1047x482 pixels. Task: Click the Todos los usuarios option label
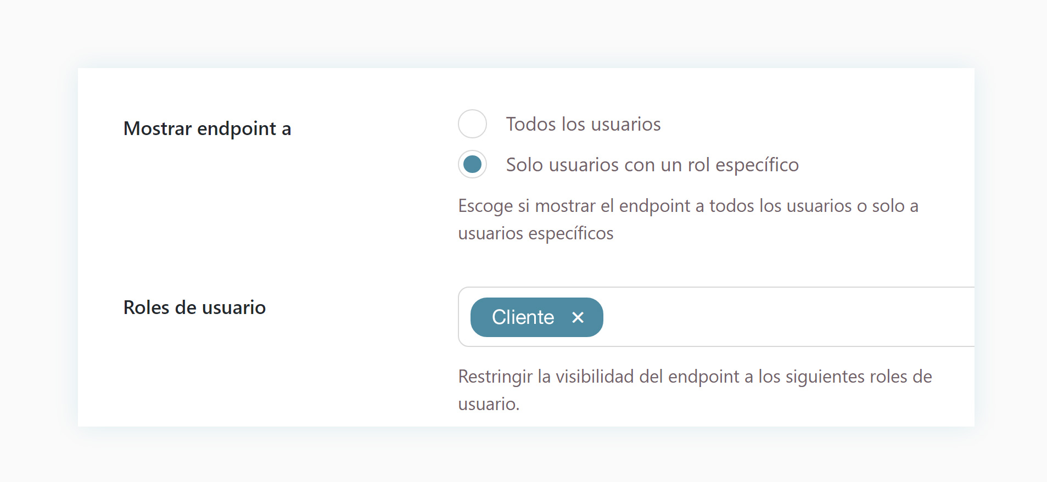[583, 124]
